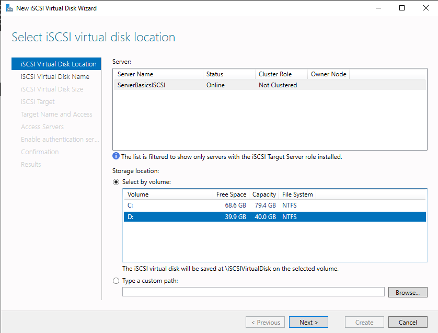Maximize the wizard window

pyautogui.click(x=402, y=8)
